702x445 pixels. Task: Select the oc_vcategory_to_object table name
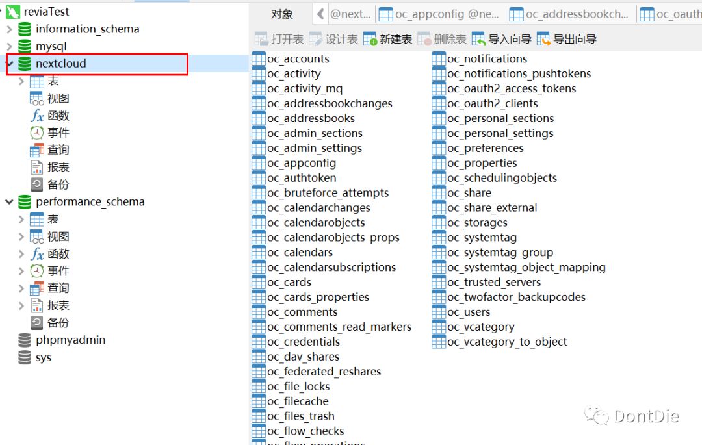coord(507,342)
